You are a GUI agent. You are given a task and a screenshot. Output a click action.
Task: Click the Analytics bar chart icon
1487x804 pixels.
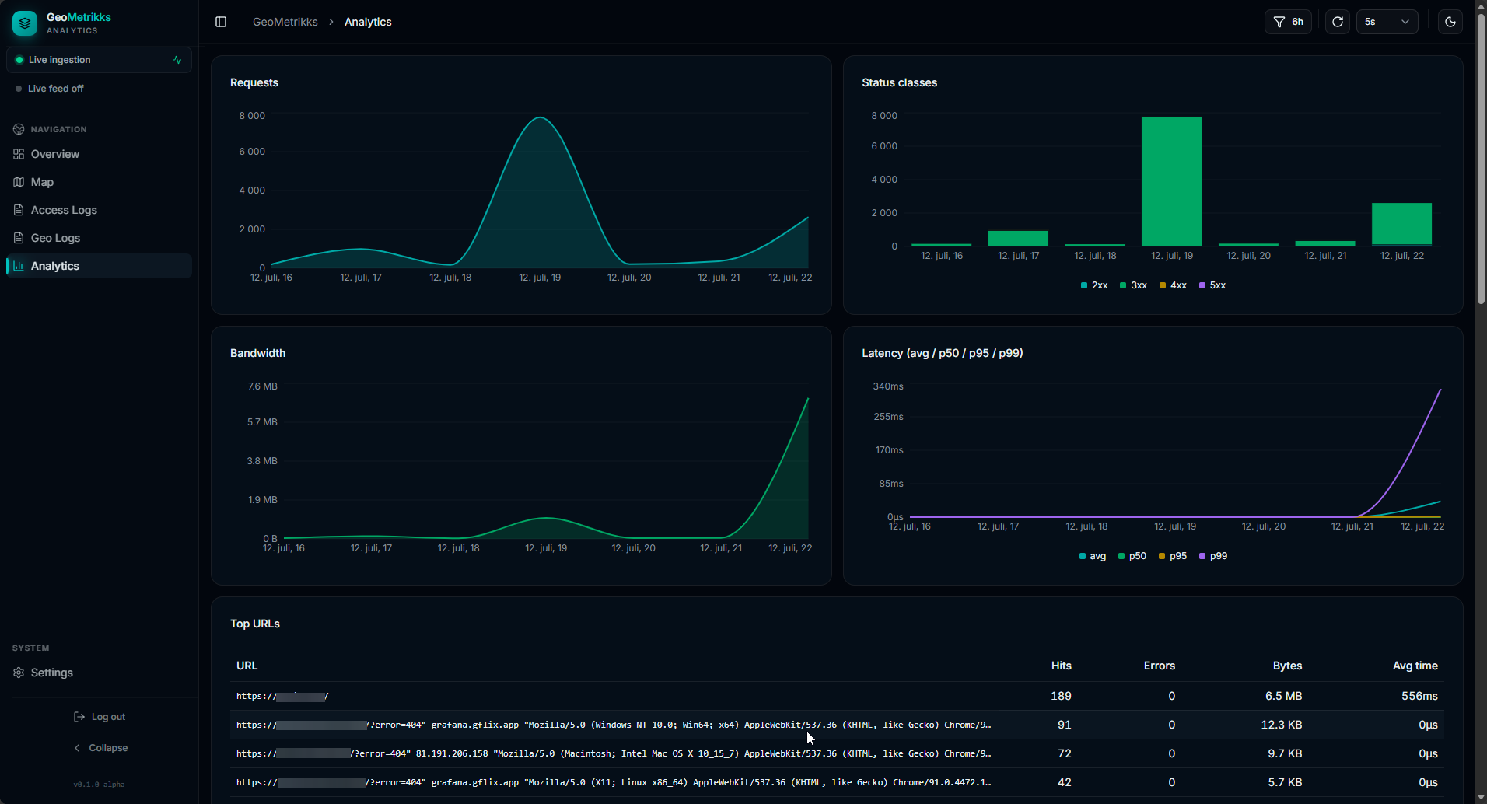[19, 266]
